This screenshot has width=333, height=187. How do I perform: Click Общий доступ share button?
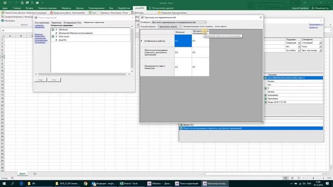[x=321, y=8]
